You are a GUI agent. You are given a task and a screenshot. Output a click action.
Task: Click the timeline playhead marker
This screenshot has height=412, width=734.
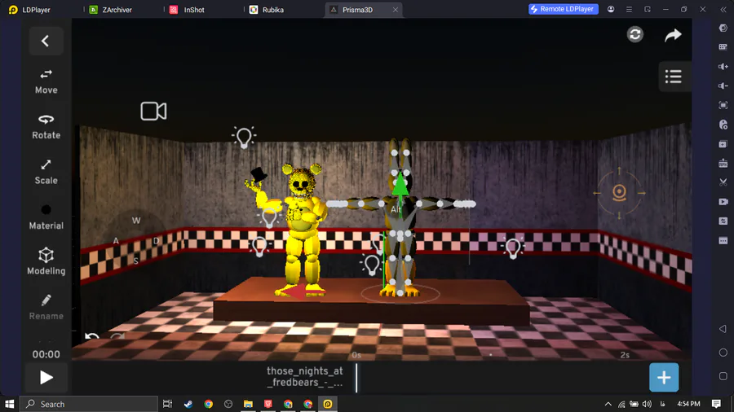[x=356, y=378]
